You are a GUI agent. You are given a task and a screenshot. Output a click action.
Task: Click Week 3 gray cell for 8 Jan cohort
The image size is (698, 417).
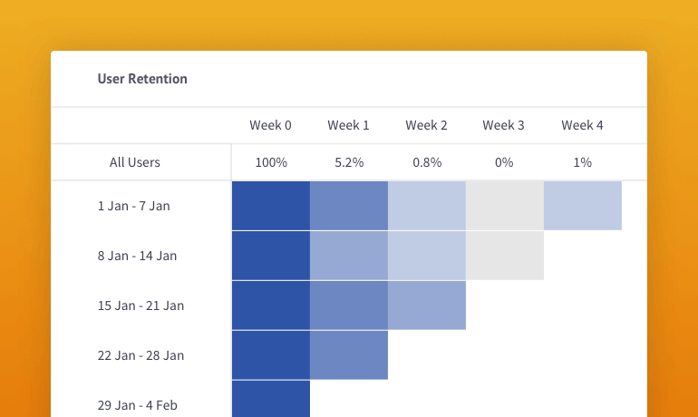(x=504, y=256)
